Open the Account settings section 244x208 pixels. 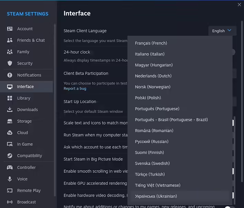tap(27, 29)
